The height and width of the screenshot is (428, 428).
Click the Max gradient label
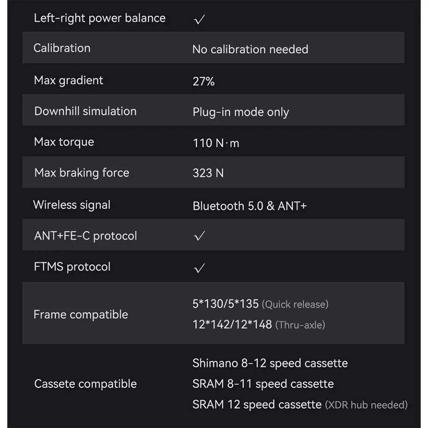[68, 80]
